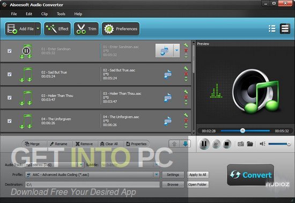Take a snapshot with the camera icon
Image resolution: width=295 pixels, height=203 pixels.
pyautogui.click(x=241, y=144)
